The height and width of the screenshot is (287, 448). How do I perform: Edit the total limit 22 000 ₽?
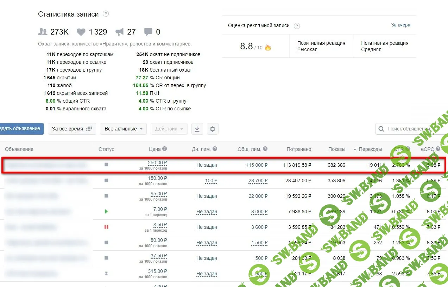pos(258,196)
